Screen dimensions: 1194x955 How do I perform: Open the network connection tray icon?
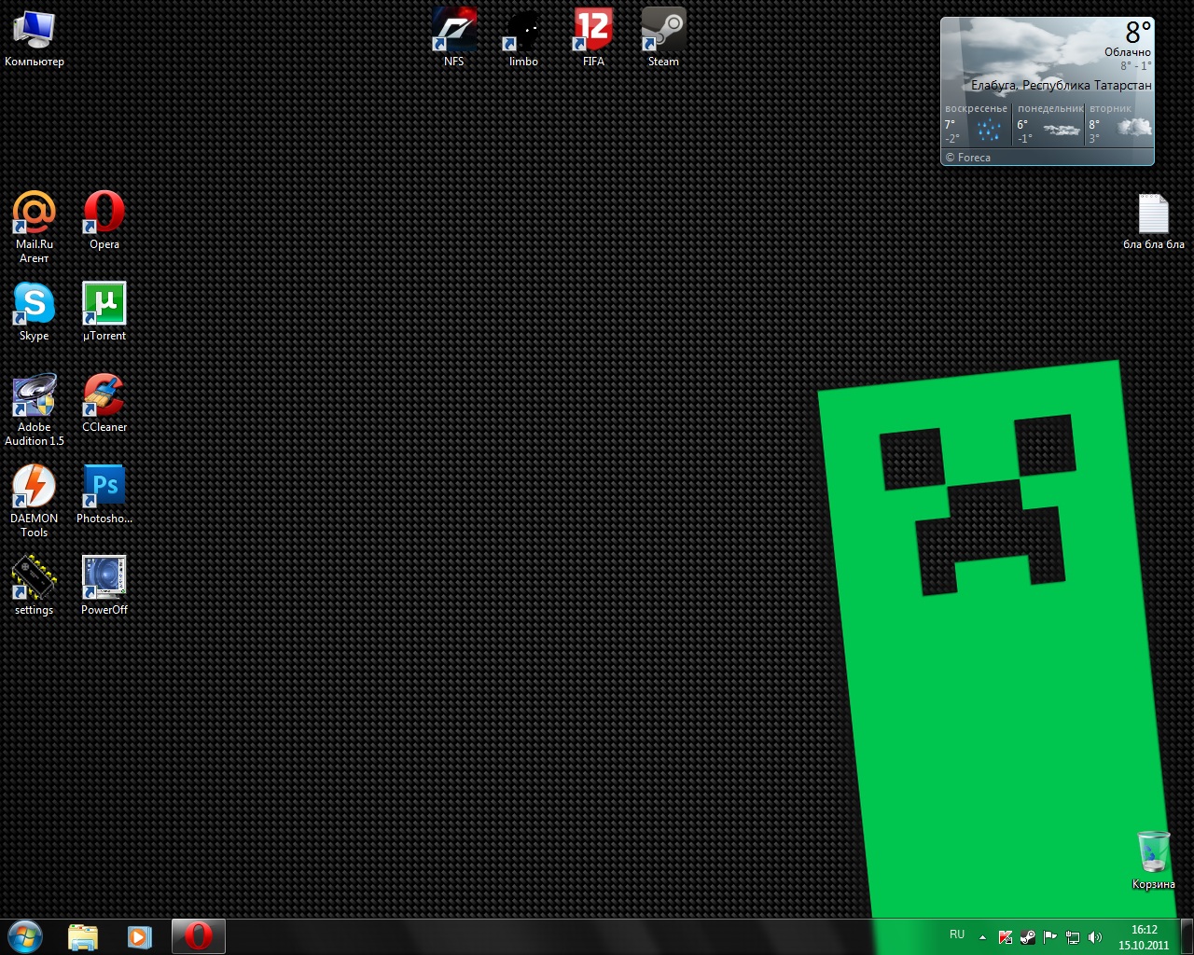tap(1073, 937)
